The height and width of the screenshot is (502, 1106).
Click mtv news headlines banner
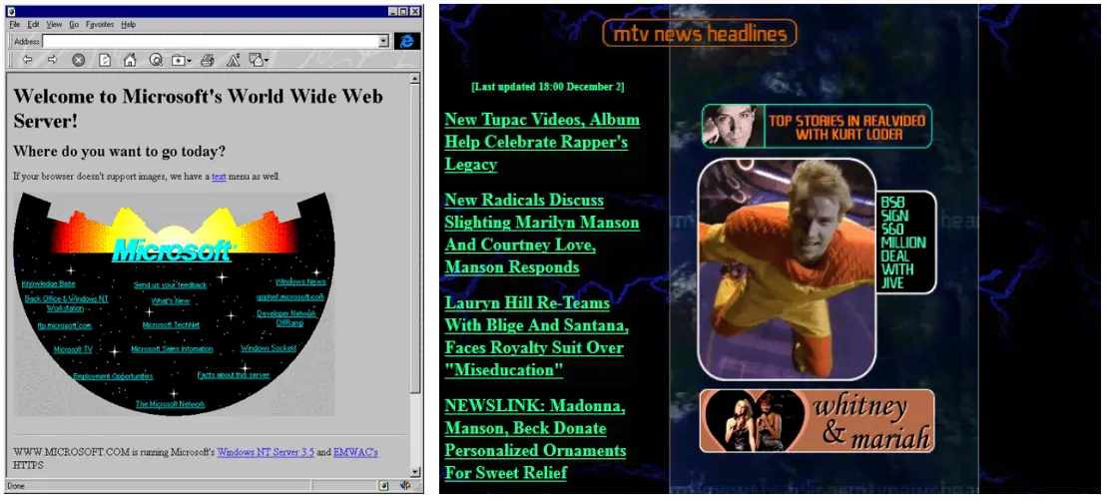click(699, 33)
